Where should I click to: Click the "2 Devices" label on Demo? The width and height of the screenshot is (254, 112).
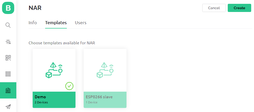tap(41, 102)
